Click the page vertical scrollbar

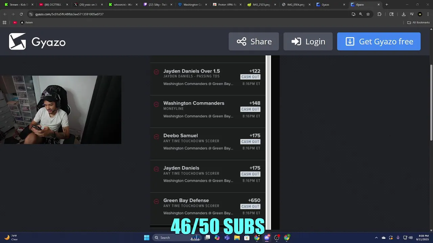pyautogui.click(x=431, y=102)
